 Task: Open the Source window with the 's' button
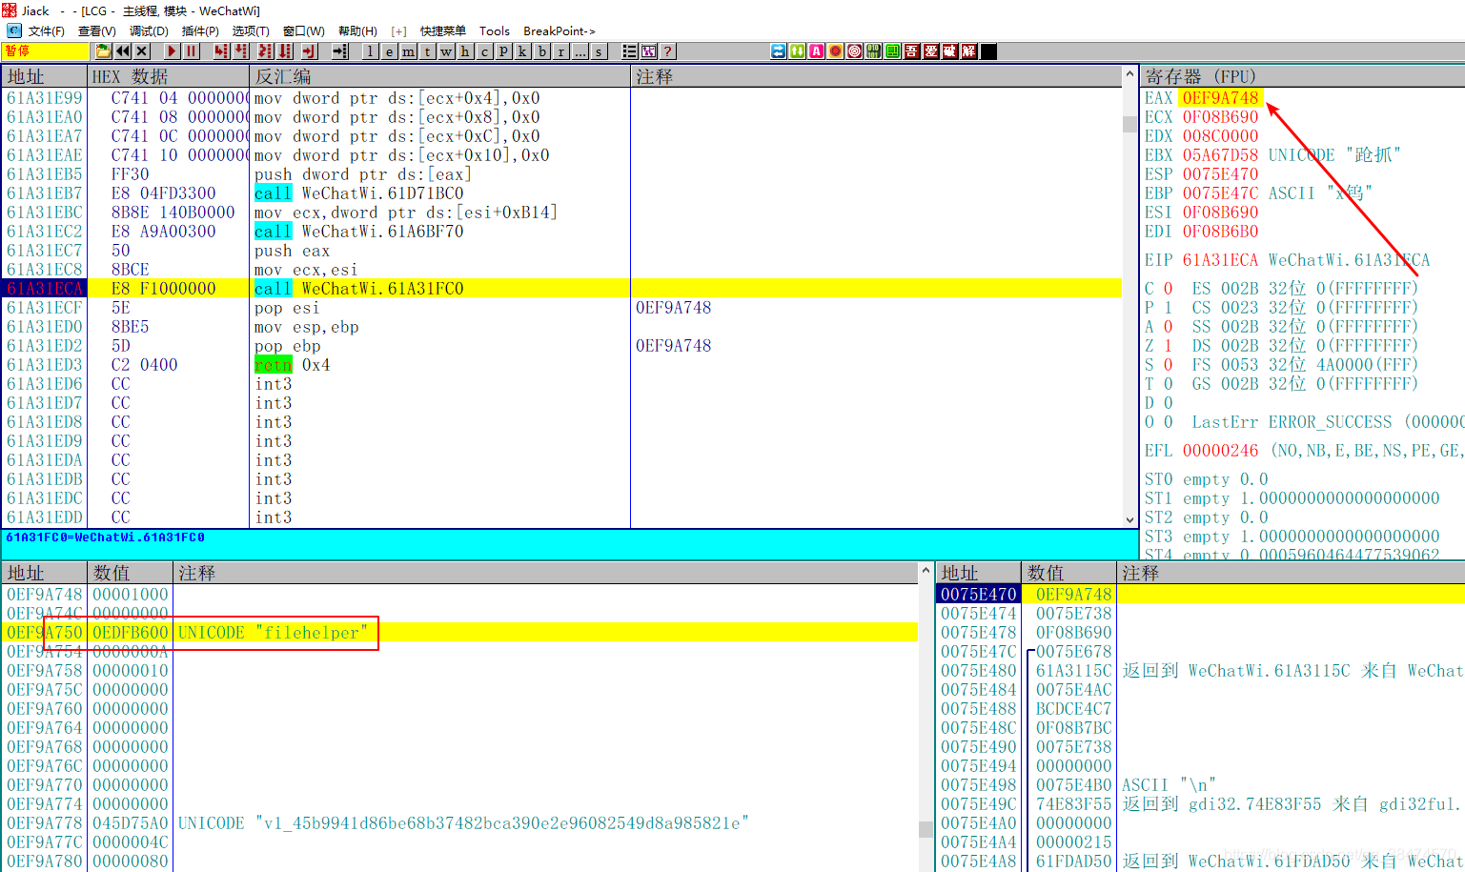tap(599, 51)
